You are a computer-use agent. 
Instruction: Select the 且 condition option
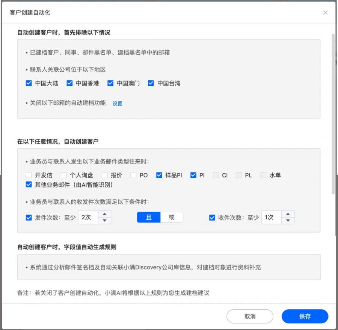149,217
